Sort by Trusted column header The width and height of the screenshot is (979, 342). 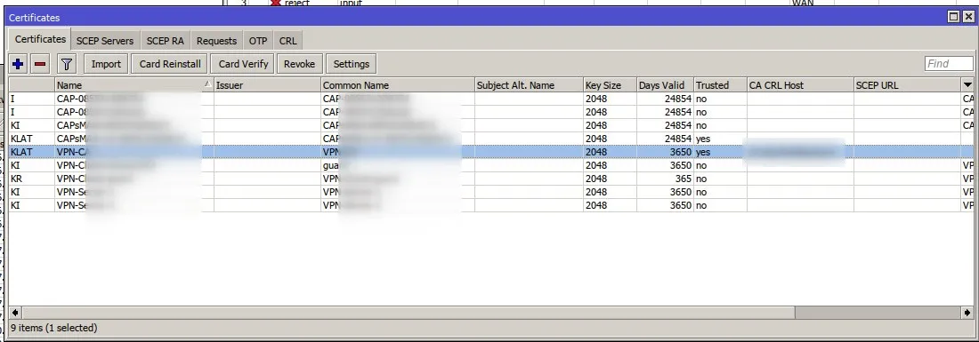721,85
